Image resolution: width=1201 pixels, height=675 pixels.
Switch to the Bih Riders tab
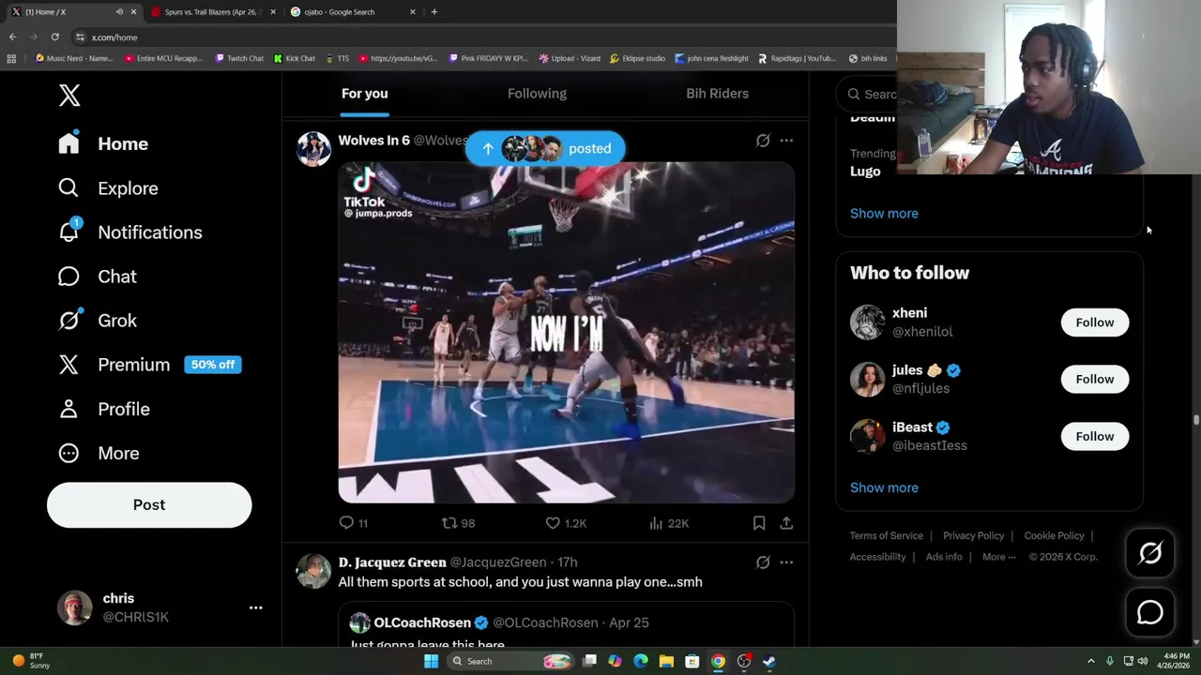[x=717, y=94]
